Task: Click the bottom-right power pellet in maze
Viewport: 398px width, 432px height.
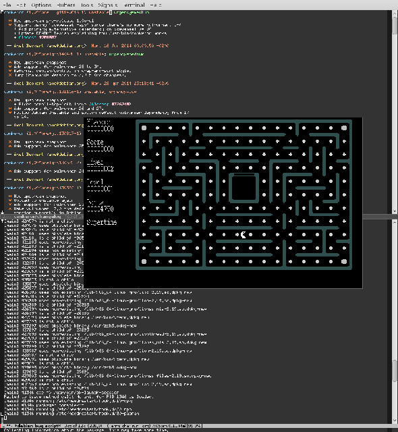Action: coord(344,261)
